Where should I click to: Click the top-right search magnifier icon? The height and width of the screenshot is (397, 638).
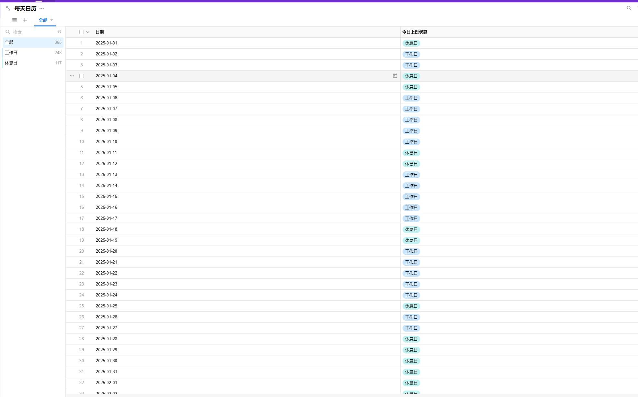coord(629,8)
